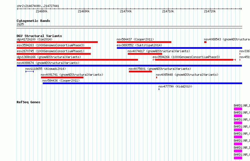Screen dimensions: 250x161
Task: Click the small blue nsv1118655 interval glyph
Action: (30, 72)
